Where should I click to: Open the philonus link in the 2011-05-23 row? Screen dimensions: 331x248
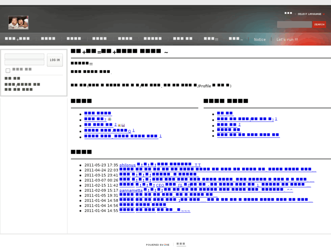127,165
